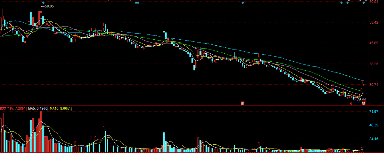Screen dimensions: 384x153
Task: Select the latest gap-up red candlestick
Action: [364, 83]
